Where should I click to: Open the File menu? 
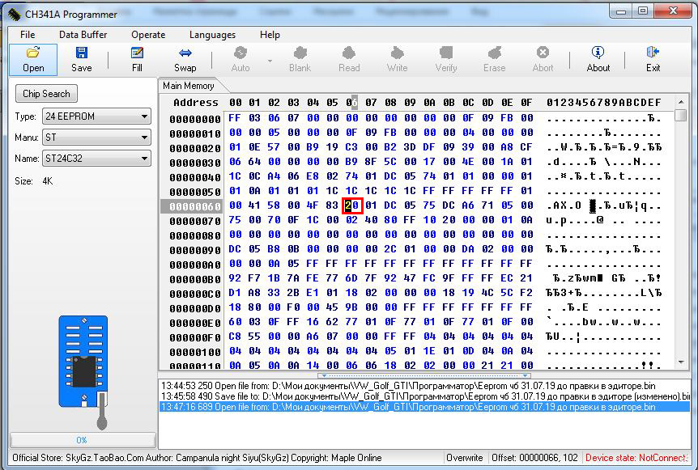pos(28,35)
